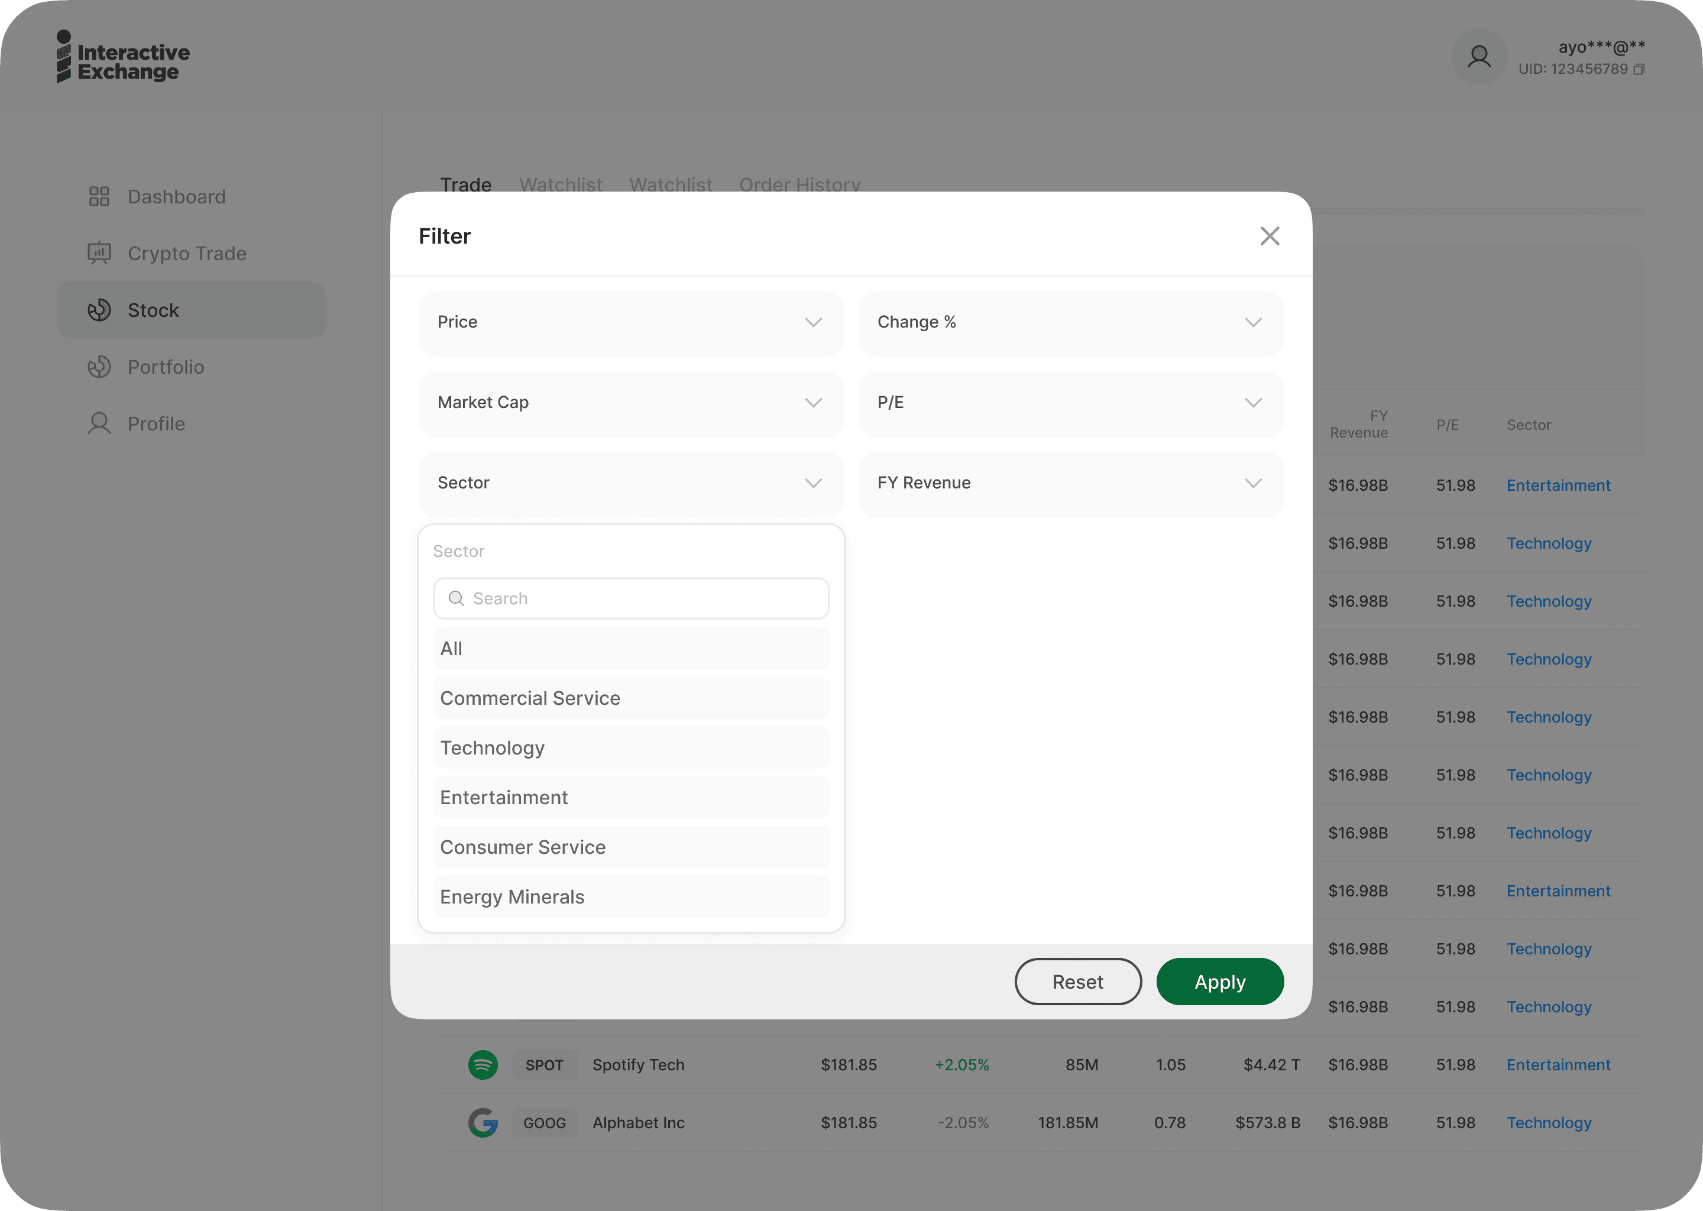Select Technology in the sector list
Image resolution: width=1703 pixels, height=1211 pixels.
tap(631, 748)
